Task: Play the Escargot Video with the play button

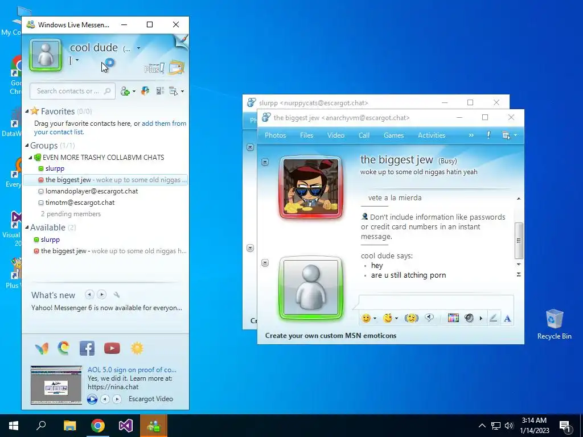Action: click(92, 399)
